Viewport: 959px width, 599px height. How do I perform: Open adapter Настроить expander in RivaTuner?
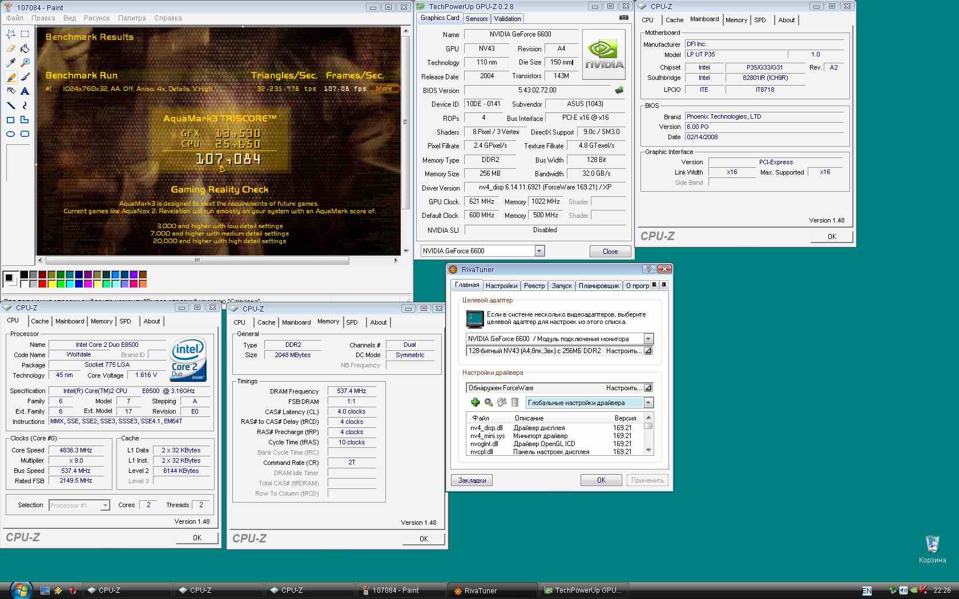click(x=648, y=351)
